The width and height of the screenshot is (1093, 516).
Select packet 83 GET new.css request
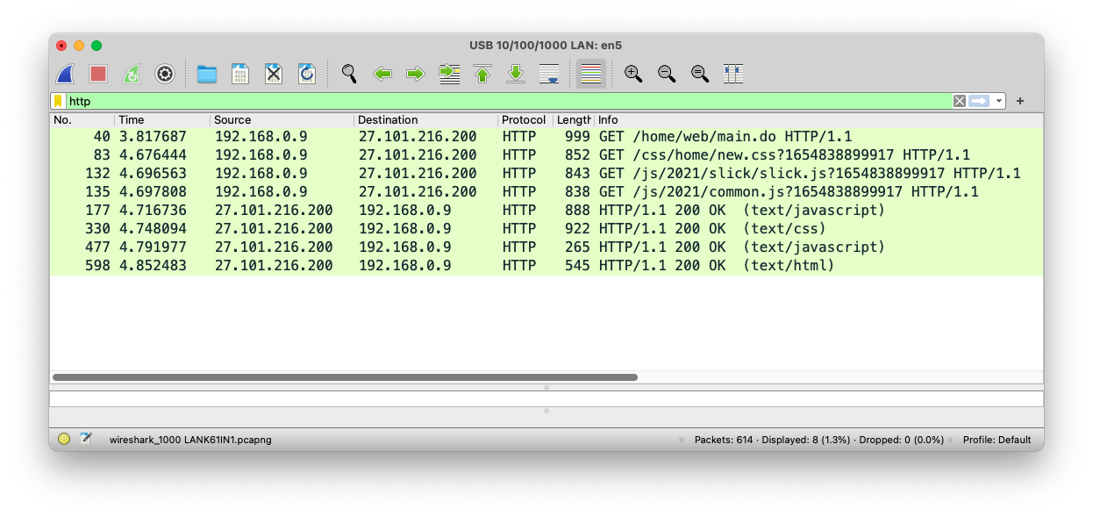[x=546, y=155]
